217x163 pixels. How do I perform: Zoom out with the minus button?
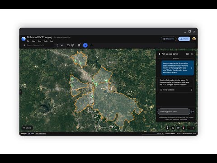(189, 128)
